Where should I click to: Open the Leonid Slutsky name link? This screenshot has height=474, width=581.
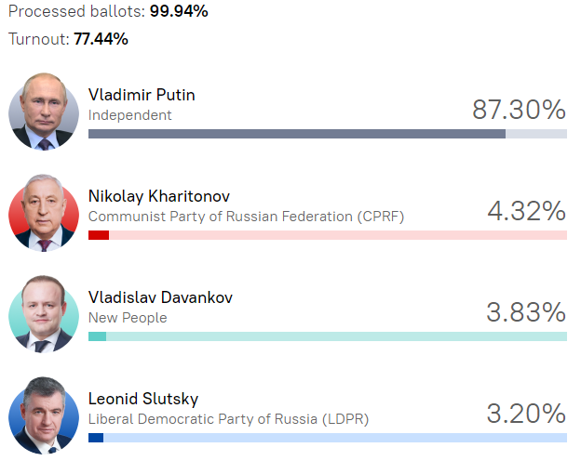pyautogui.click(x=143, y=399)
